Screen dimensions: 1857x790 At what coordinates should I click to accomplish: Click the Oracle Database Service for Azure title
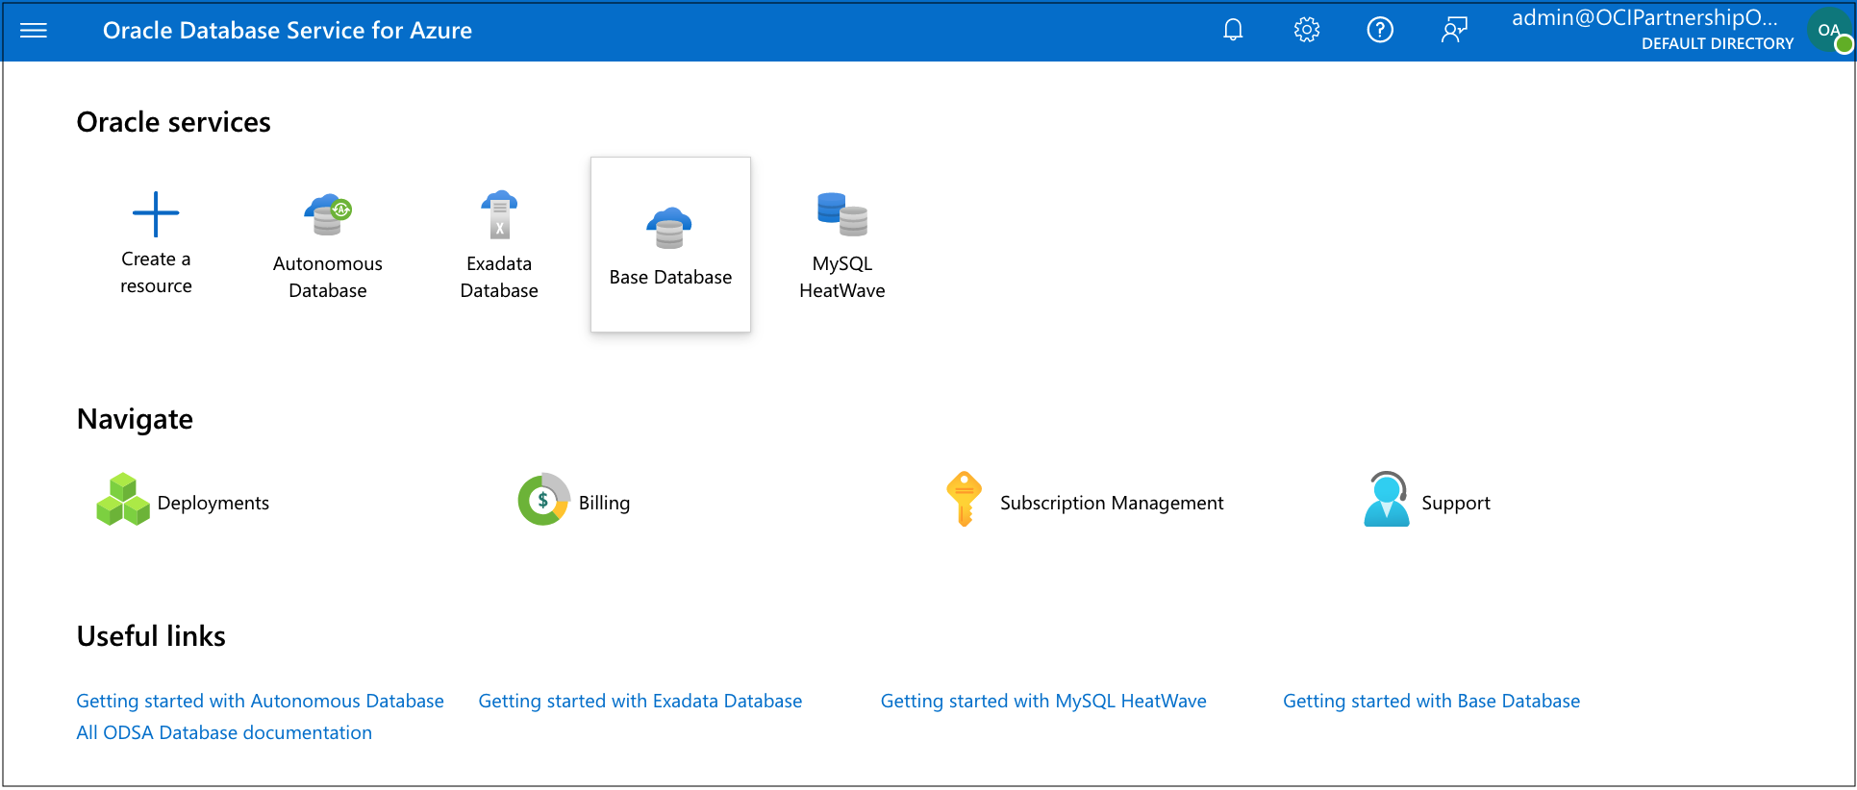pyautogui.click(x=288, y=31)
